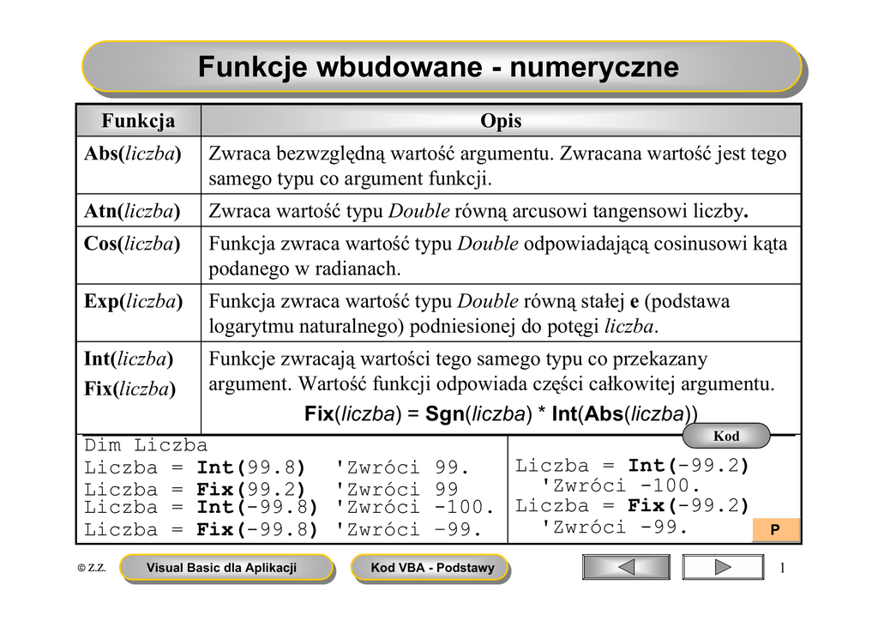Click the next slide right arrow

click(722, 567)
